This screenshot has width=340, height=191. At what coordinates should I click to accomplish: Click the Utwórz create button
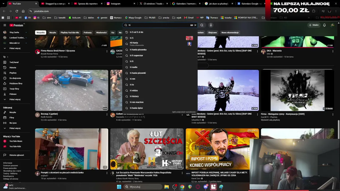click(x=314, y=25)
